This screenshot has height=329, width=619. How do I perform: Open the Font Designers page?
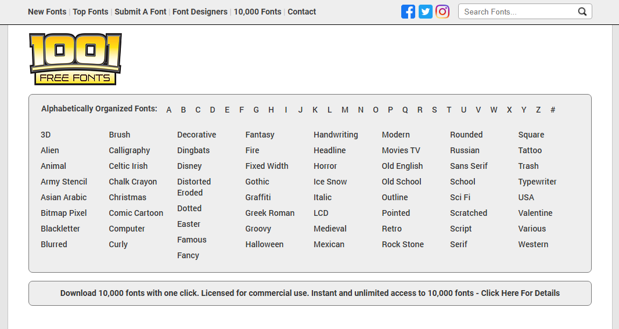pyautogui.click(x=200, y=12)
